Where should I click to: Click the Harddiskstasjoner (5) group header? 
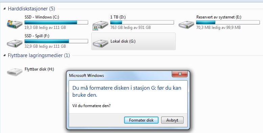[31, 9]
